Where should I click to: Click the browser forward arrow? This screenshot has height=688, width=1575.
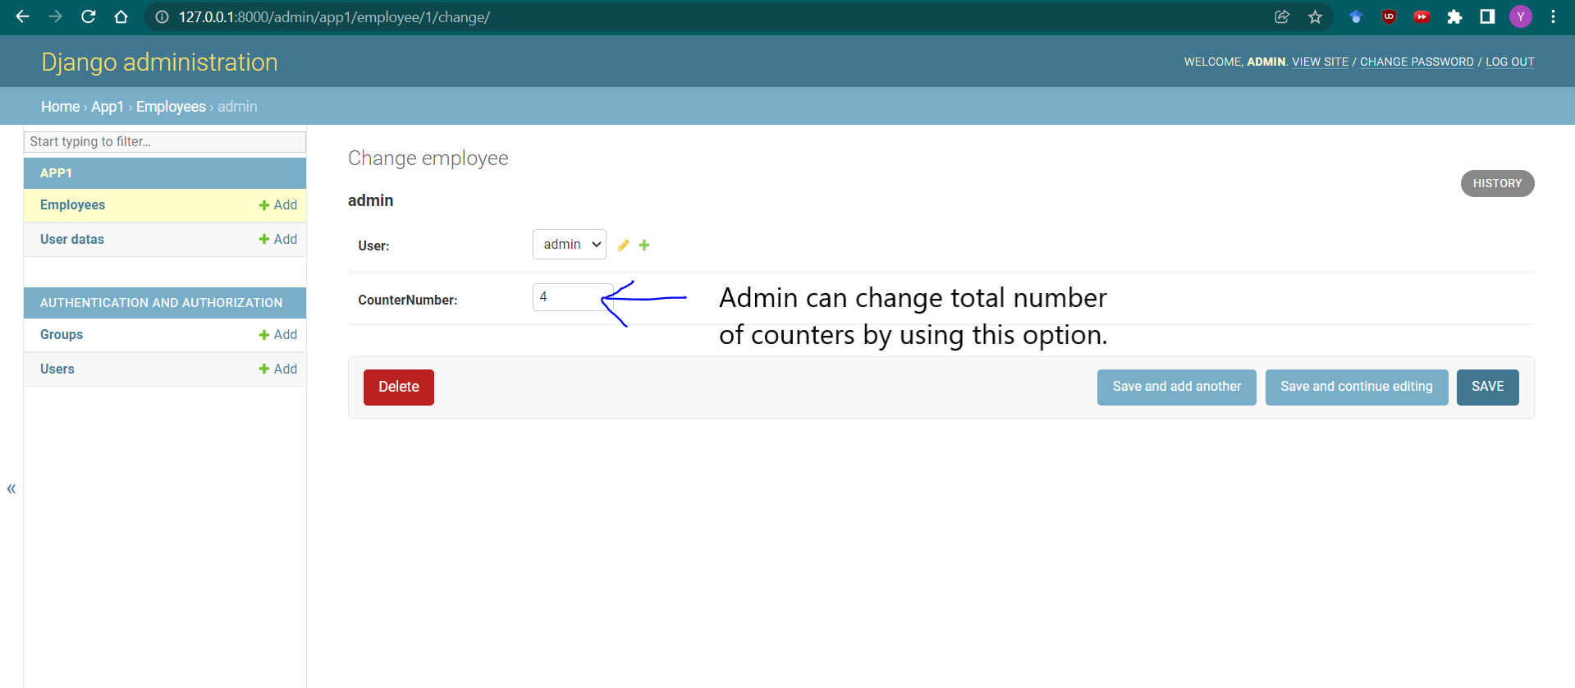55,16
